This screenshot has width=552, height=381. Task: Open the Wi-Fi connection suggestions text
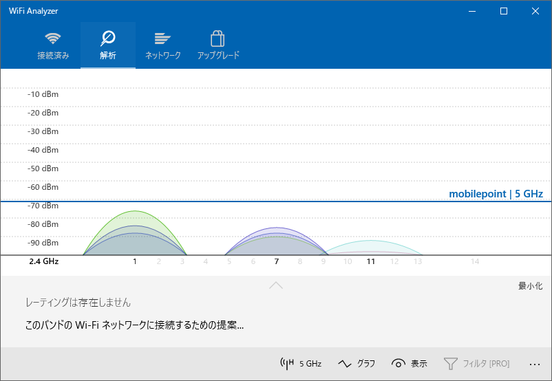pos(134,325)
